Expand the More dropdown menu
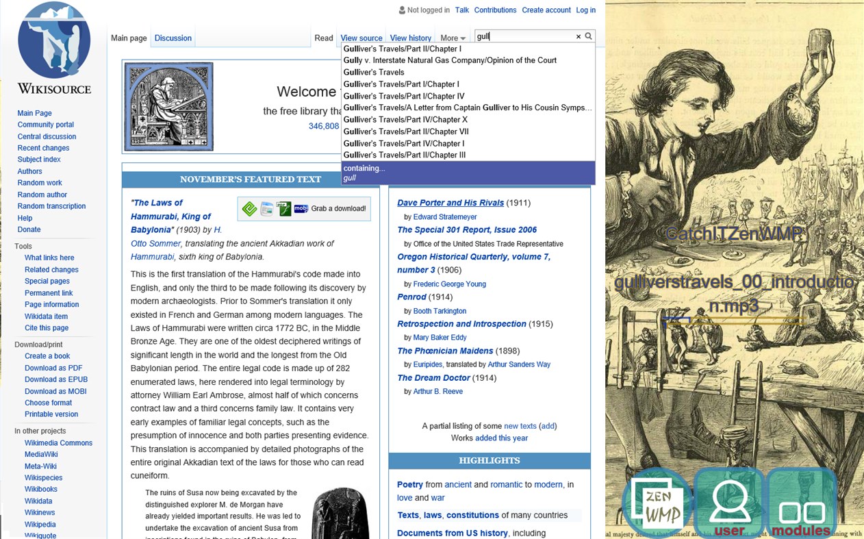The image size is (864, 539). pos(453,38)
